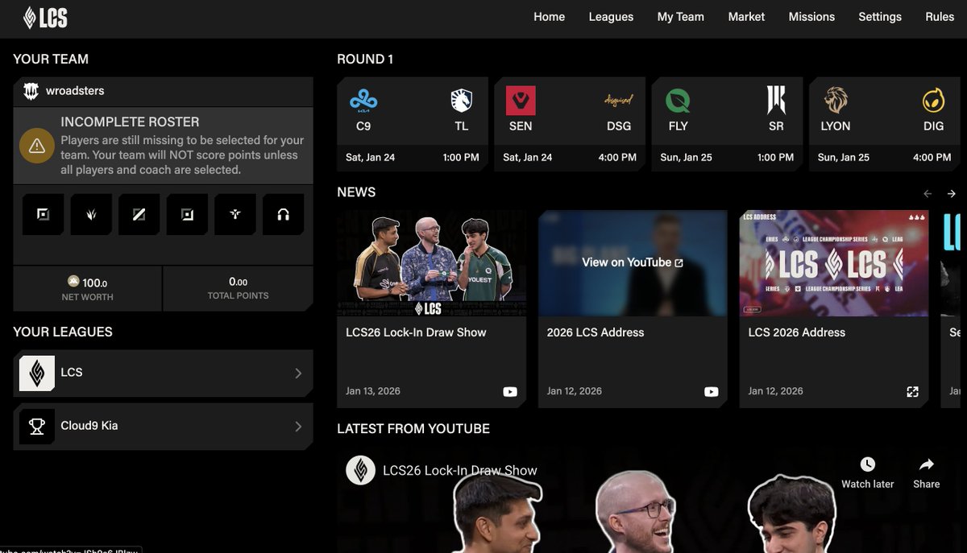
Task: Open the Market section
Action: click(x=746, y=17)
